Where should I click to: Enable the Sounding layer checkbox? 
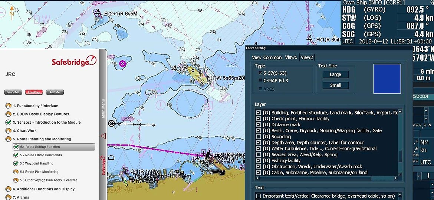pos(259,137)
